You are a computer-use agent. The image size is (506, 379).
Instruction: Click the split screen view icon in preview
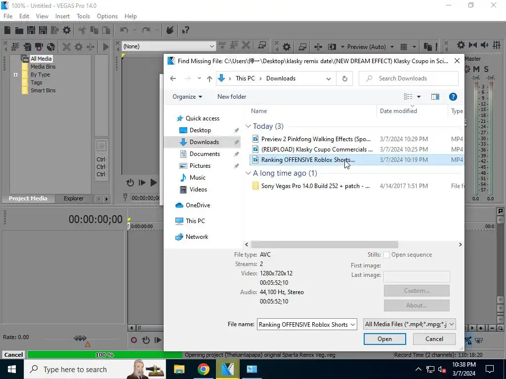332,47
